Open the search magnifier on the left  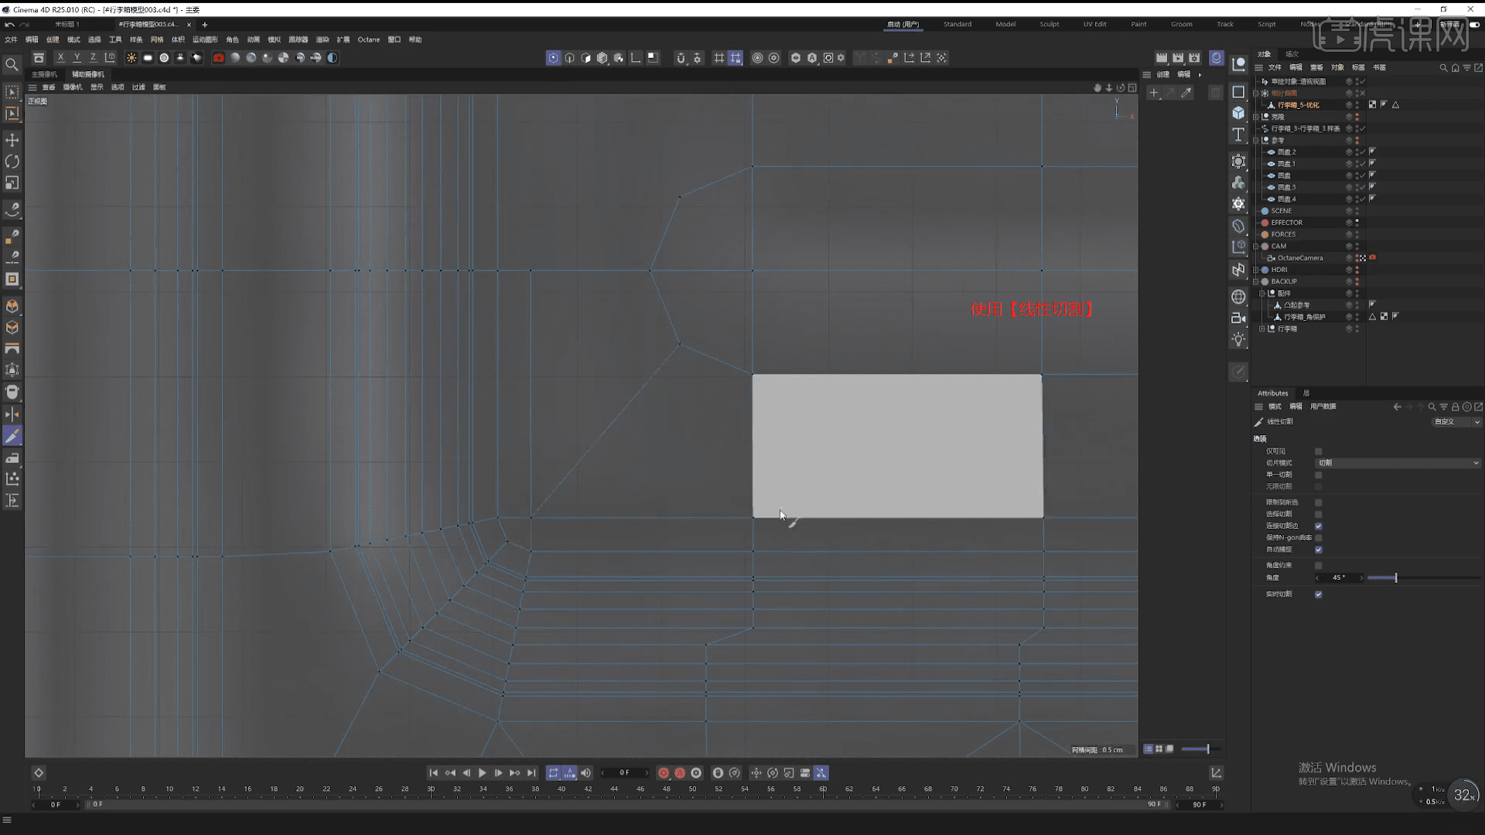(12, 65)
